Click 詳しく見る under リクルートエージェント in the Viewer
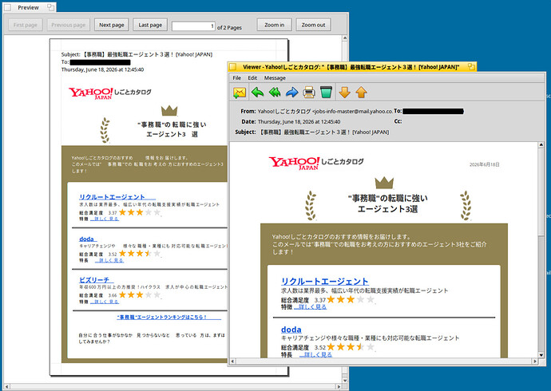Image resolution: width=551 pixels, height=391 pixels. (x=311, y=306)
